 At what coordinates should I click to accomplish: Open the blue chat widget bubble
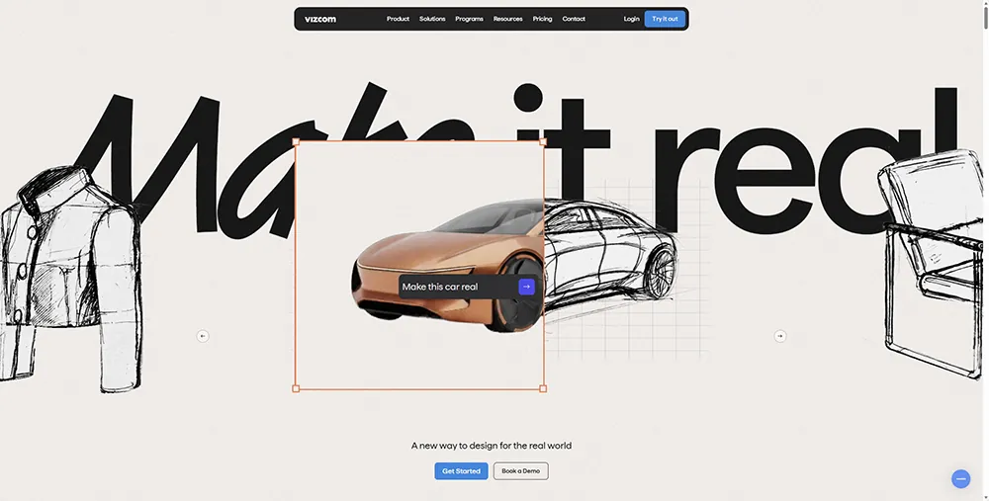point(960,479)
